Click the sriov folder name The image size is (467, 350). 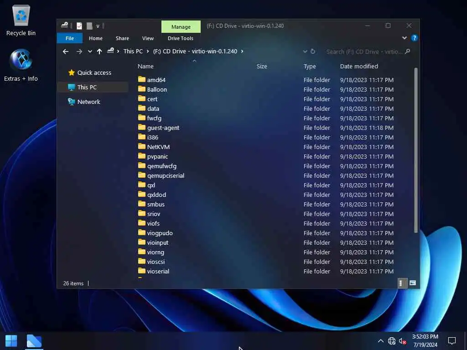tap(153, 214)
